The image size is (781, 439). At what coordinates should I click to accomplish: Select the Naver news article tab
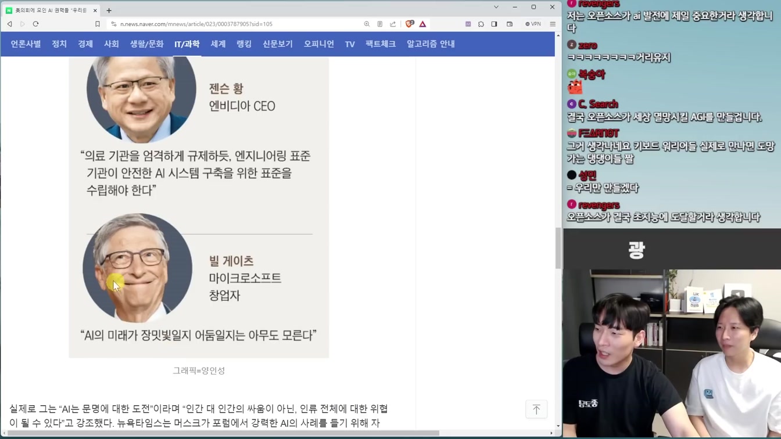coord(51,10)
